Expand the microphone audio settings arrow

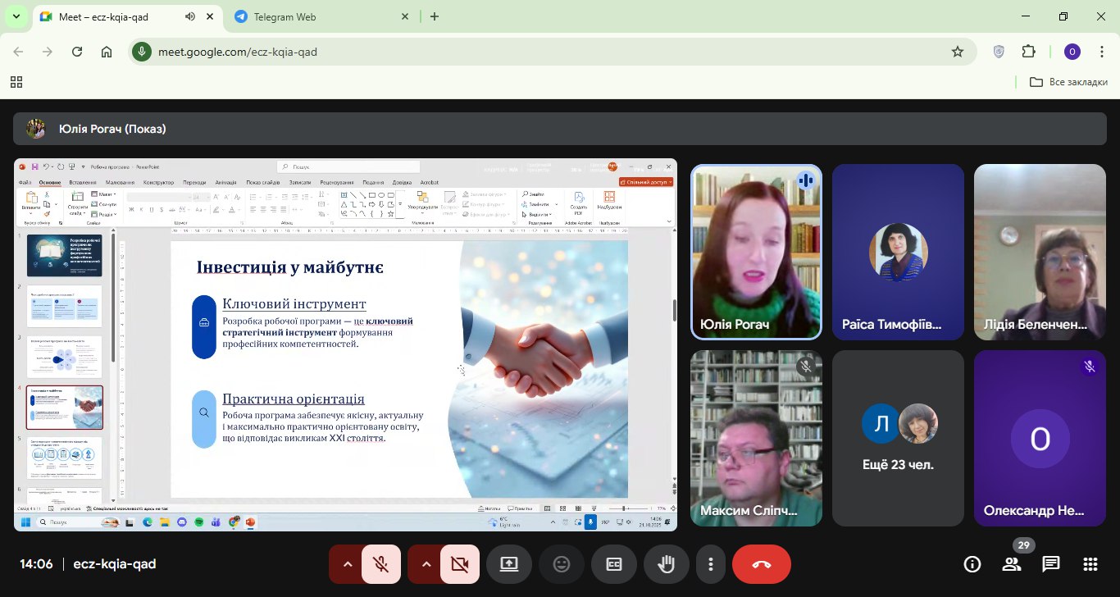point(347,564)
